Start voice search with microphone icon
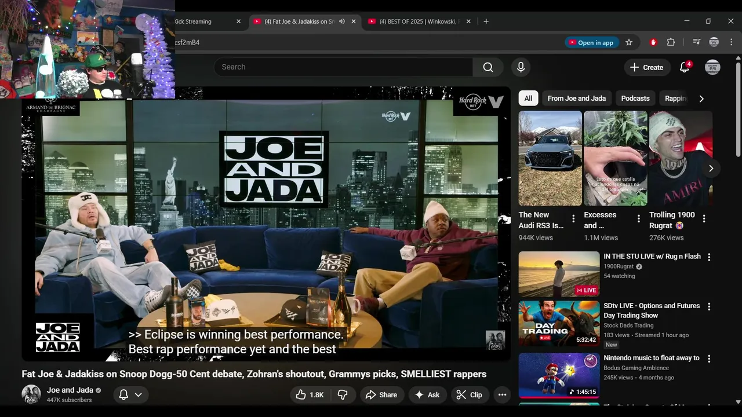Screen dimensions: 742x417 [521, 67]
